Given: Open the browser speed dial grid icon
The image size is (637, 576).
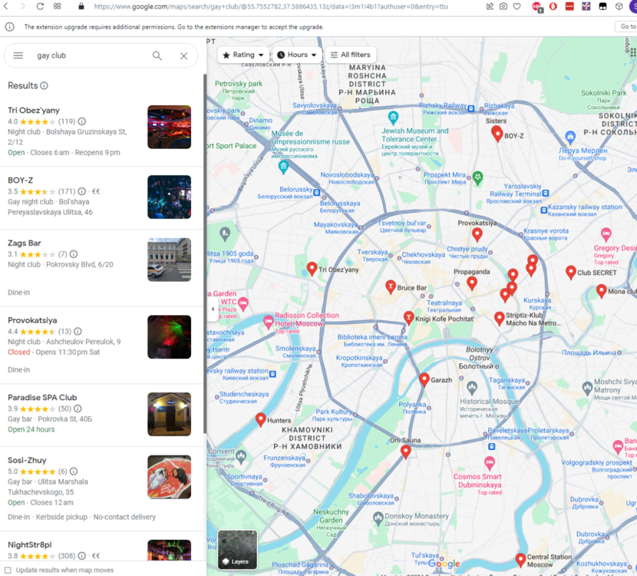Looking at the screenshot, I should point(58,6).
